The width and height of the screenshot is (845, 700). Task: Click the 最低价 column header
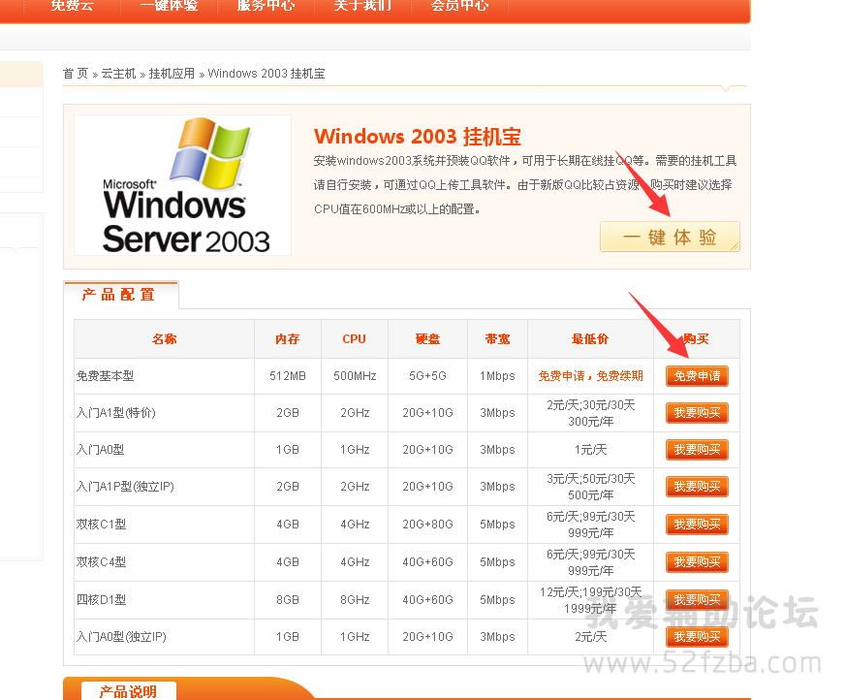click(x=590, y=338)
